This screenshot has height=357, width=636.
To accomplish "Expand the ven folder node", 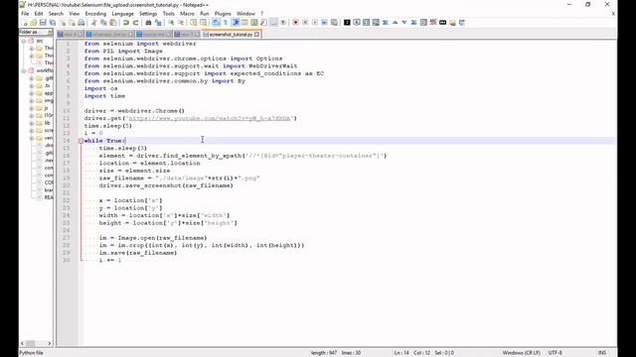I will (x=31, y=138).
